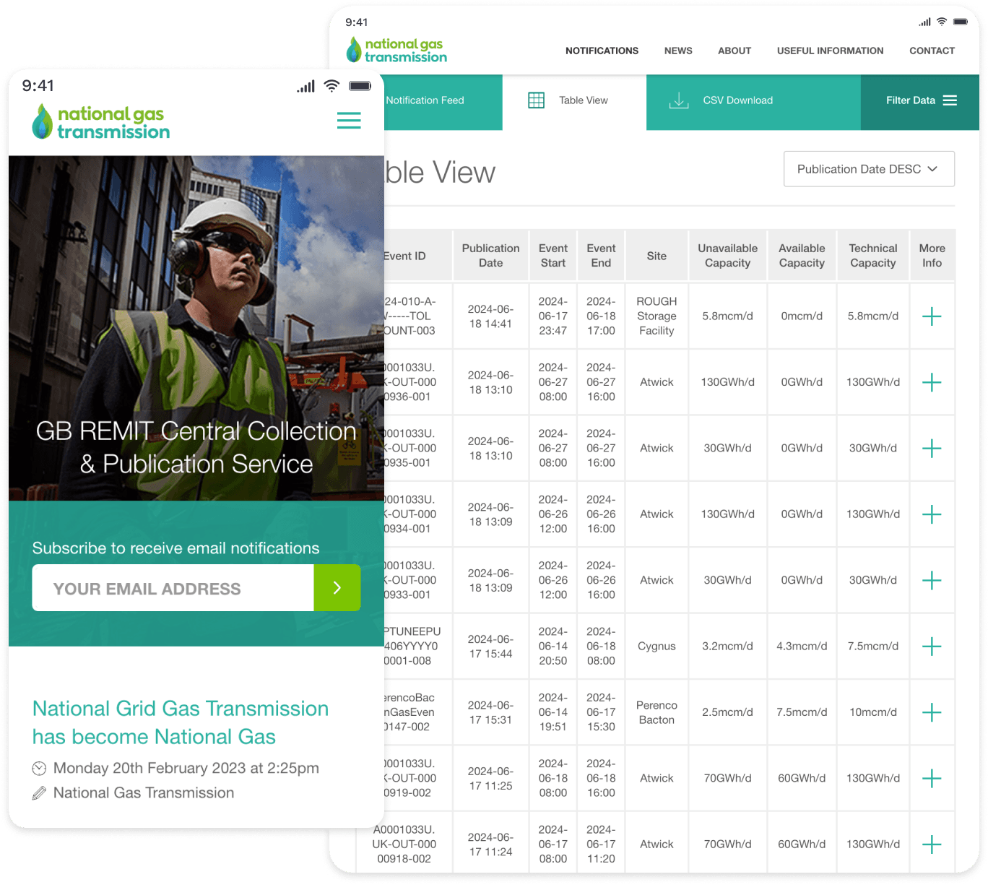Viewport: 988px width, 890px height.
Task: Click the mobile hero banner worker photo
Action: tap(196, 328)
